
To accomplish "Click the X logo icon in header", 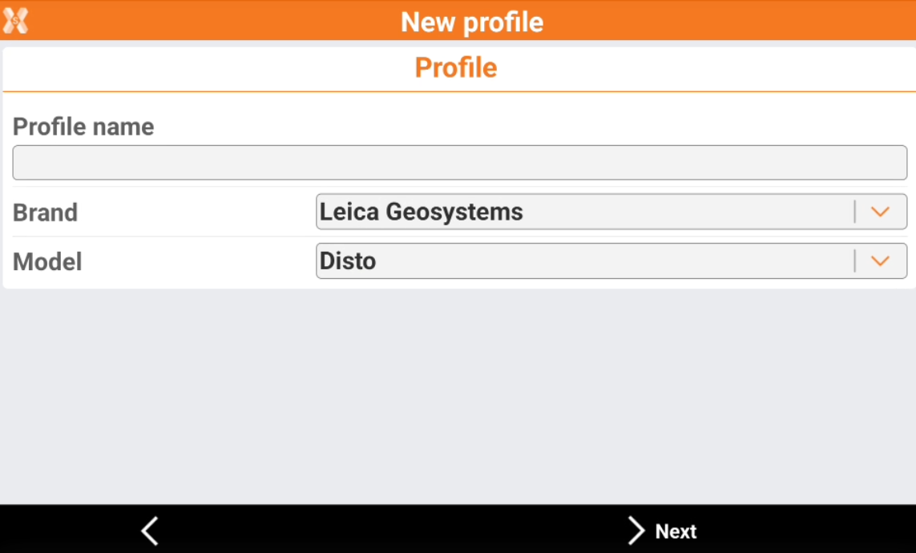I will click(15, 21).
